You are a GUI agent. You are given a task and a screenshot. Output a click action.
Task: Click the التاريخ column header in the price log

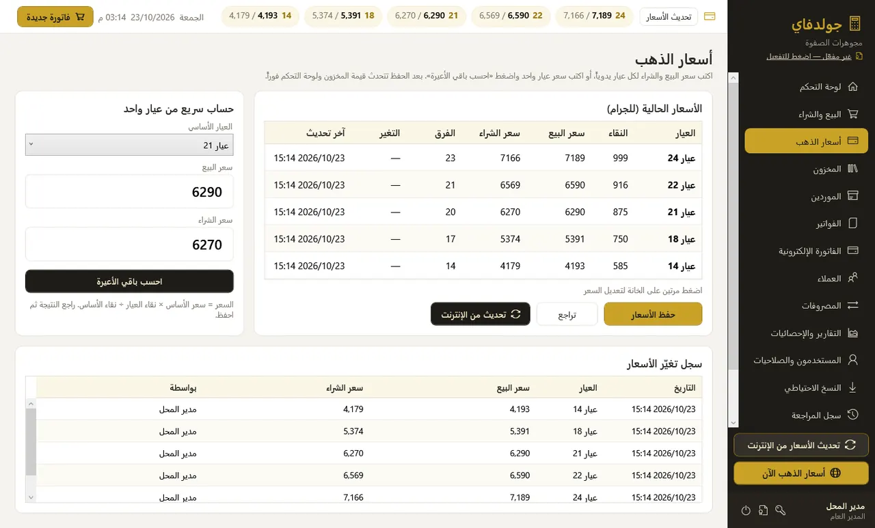point(684,388)
